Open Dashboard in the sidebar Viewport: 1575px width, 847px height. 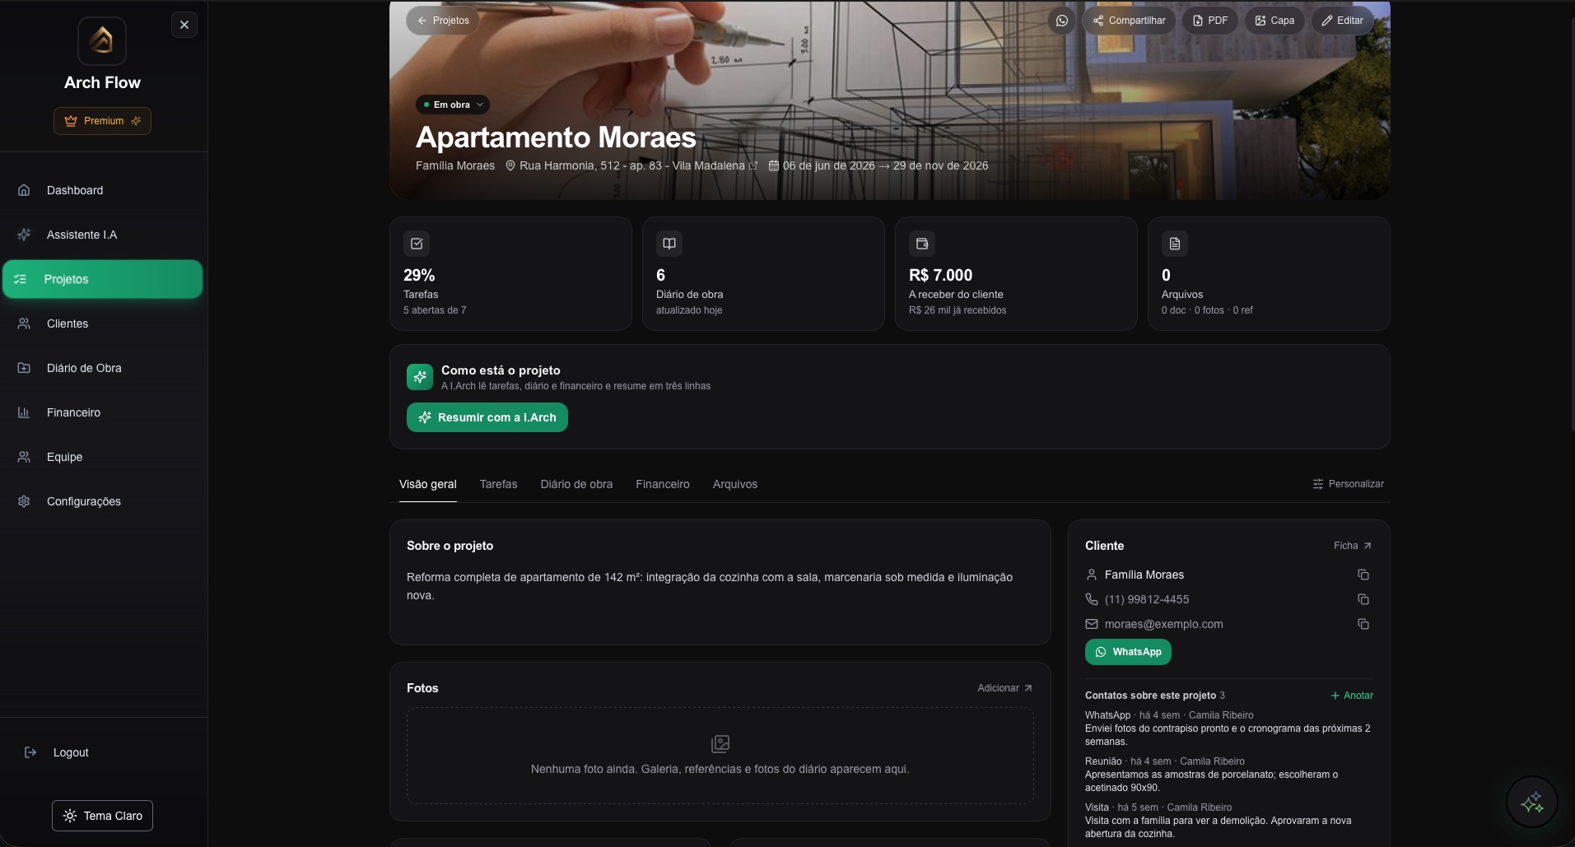coord(103,190)
